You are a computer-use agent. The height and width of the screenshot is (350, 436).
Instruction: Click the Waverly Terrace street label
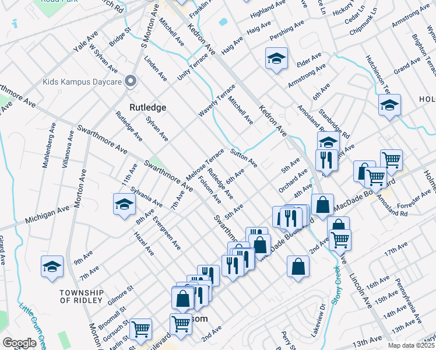(217, 100)
